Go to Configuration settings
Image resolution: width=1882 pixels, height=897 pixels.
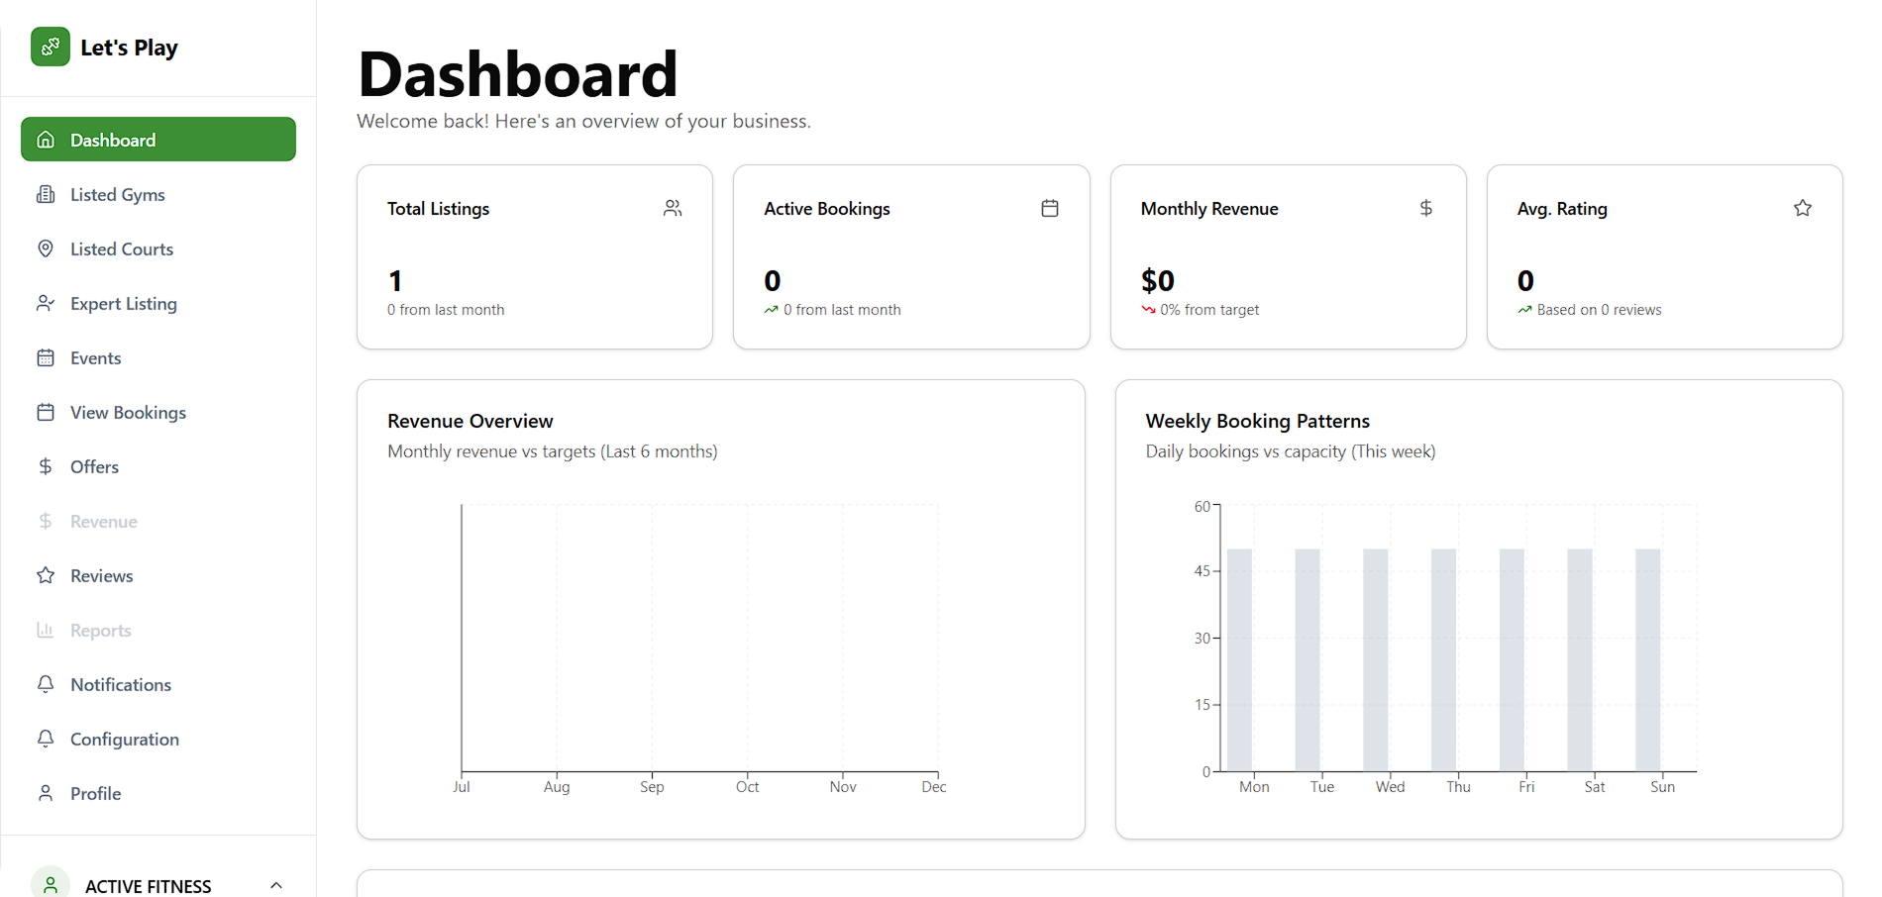click(x=158, y=739)
